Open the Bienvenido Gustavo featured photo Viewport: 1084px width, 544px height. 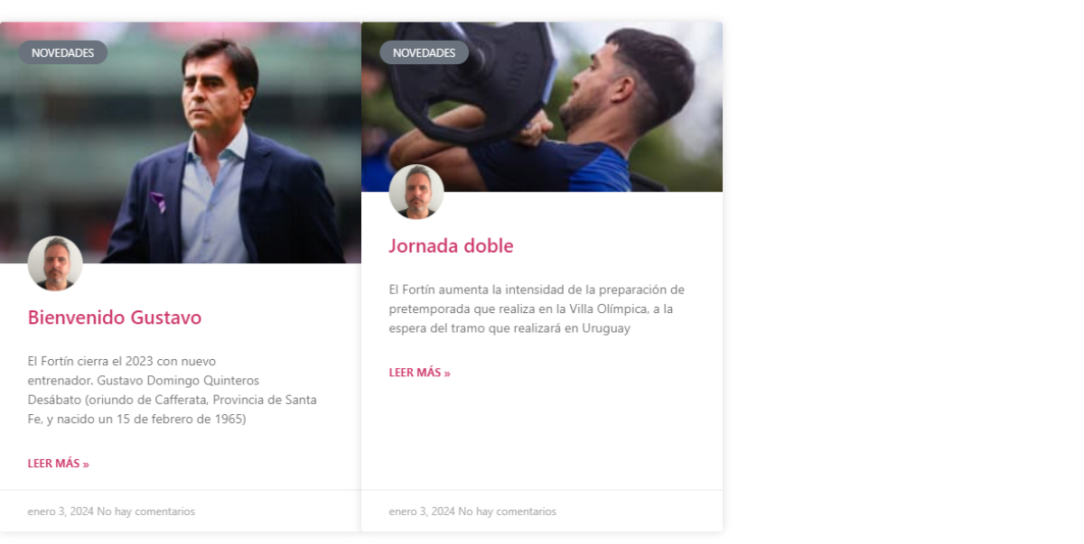(181, 143)
